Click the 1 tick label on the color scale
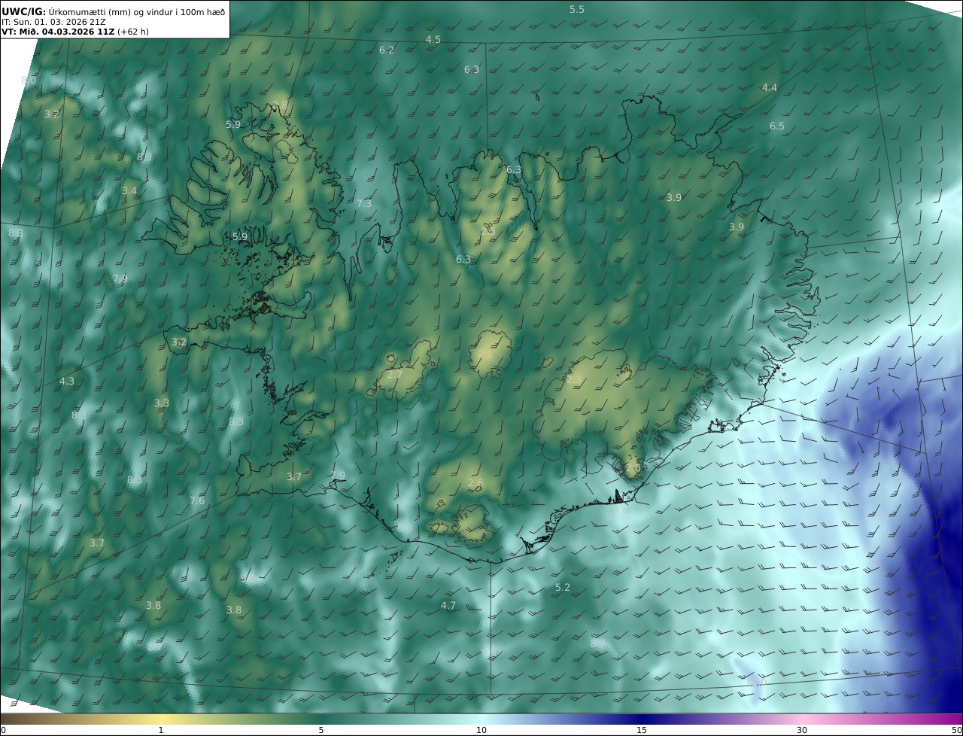Screen dimensions: 963x736 [161, 730]
